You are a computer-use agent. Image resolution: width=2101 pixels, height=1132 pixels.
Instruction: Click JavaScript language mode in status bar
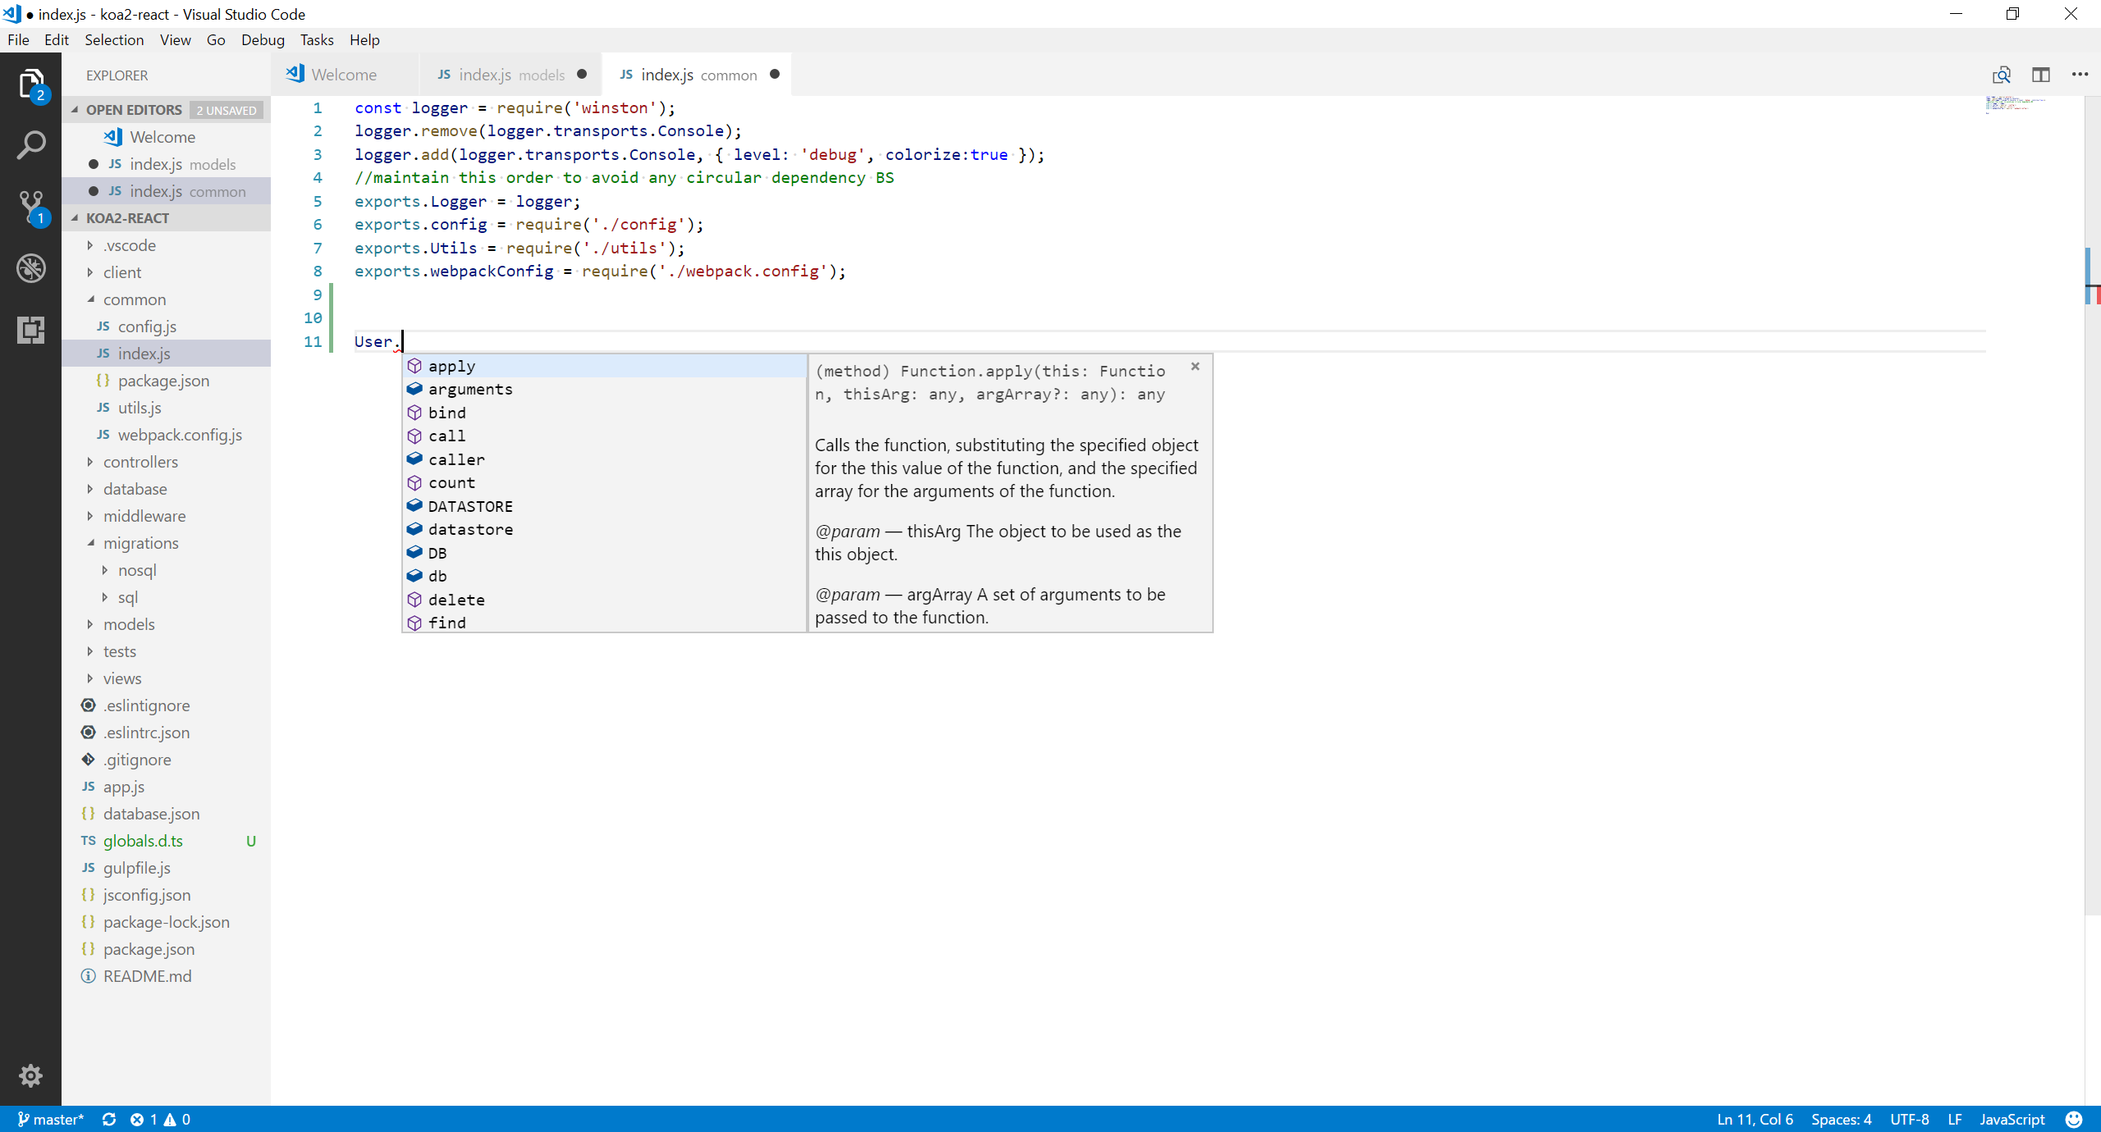click(x=2012, y=1119)
